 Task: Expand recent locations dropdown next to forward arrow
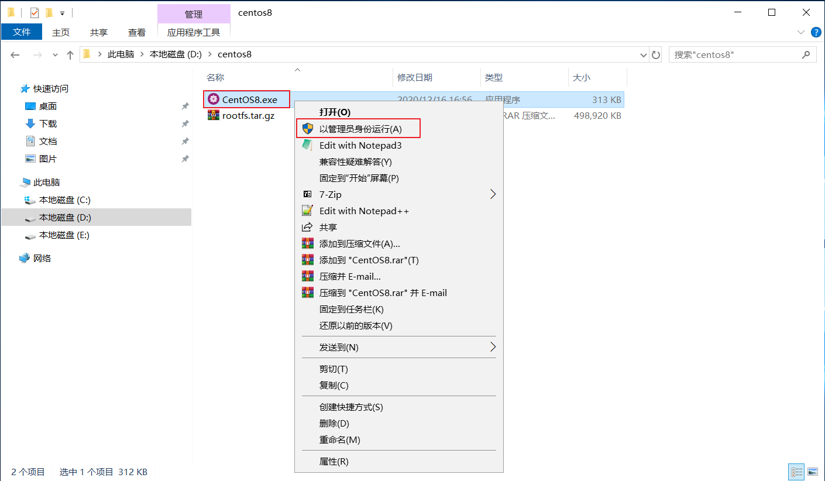point(55,54)
